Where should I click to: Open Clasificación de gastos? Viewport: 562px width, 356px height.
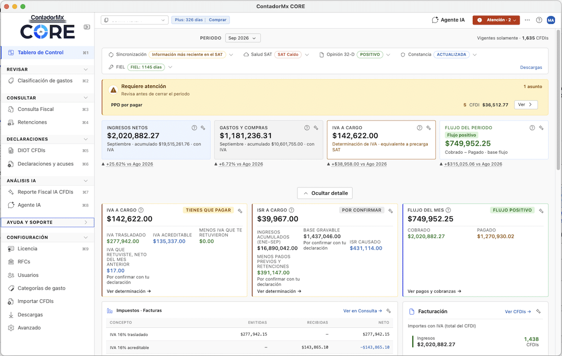click(48, 81)
